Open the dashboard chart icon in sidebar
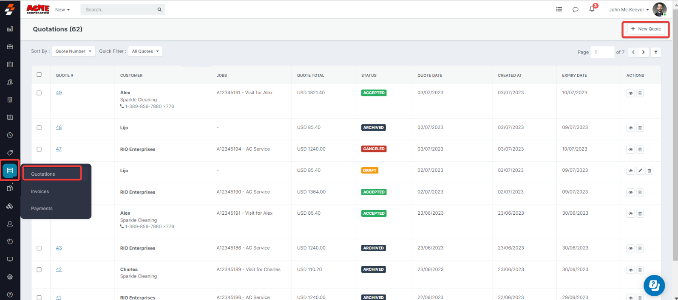The width and height of the screenshot is (678, 300). point(10,29)
